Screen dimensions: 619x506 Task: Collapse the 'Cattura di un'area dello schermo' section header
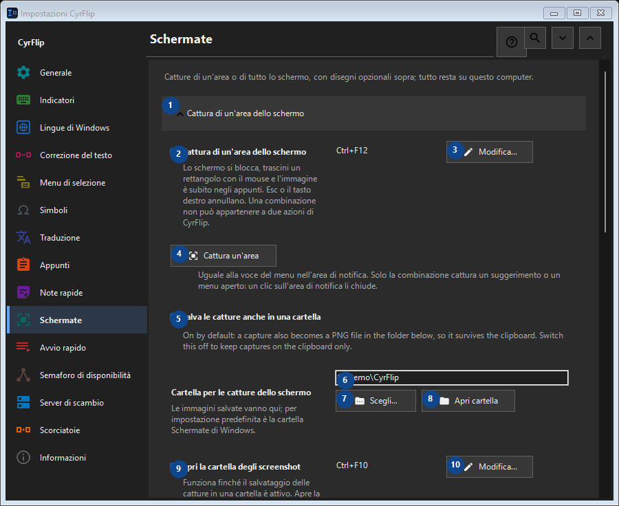pyautogui.click(x=373, y=113)
